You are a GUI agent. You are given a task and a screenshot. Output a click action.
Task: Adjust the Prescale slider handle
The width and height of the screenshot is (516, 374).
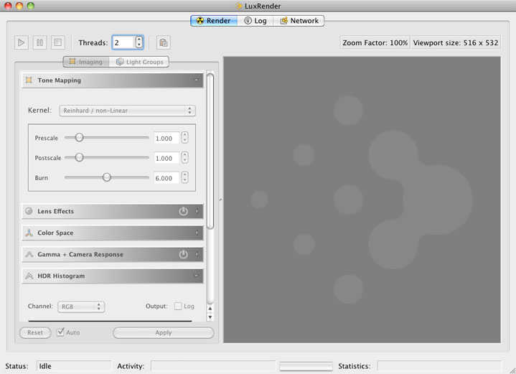(x=79, y=137)
